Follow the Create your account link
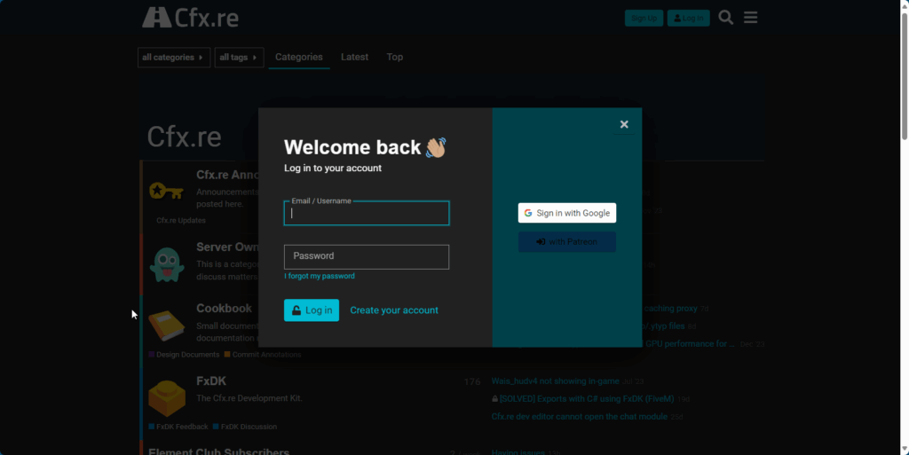Screen dimensions: 909x455 tap(394, 310)
